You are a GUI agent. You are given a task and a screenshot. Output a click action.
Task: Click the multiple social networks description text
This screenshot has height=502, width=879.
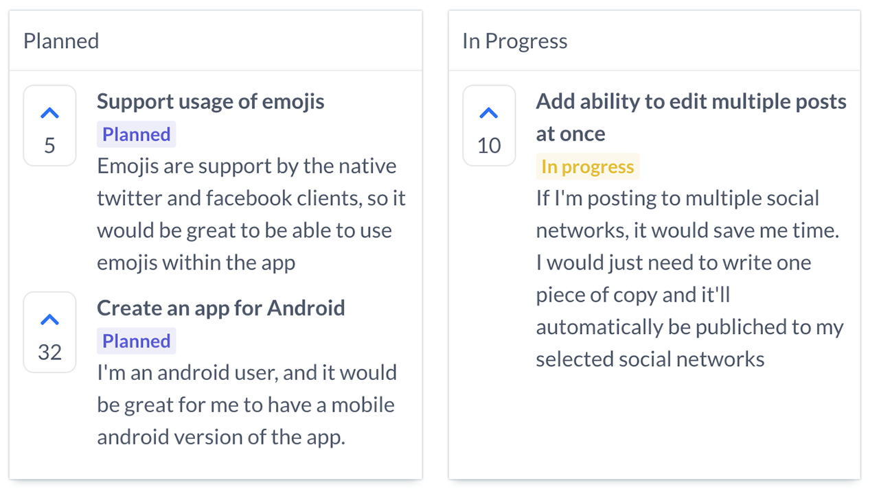(688, 278)
